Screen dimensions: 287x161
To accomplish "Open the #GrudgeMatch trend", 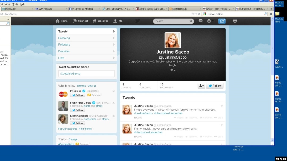I will click(66, 144).
